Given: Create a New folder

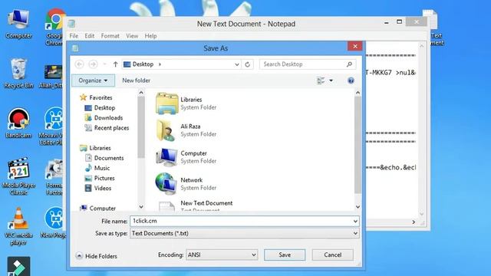Looking at the screenshot, I should click(x=137, y=80).
